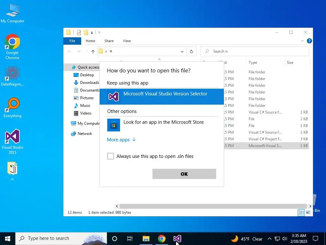Open Desktop in navigation pane
Viewport: 326px width, 245px height.
click(84, 75)
